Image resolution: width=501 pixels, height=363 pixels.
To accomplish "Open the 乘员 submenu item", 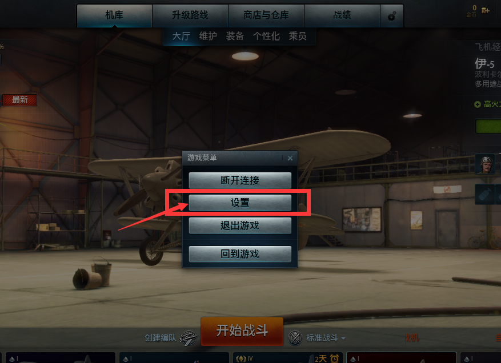I will 298,36.
